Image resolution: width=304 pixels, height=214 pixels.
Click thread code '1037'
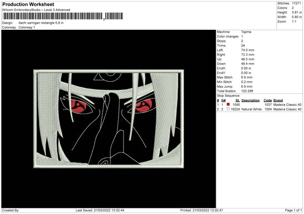tap(268, 104)
